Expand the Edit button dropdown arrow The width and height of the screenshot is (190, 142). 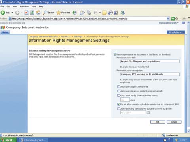[100, 13]
